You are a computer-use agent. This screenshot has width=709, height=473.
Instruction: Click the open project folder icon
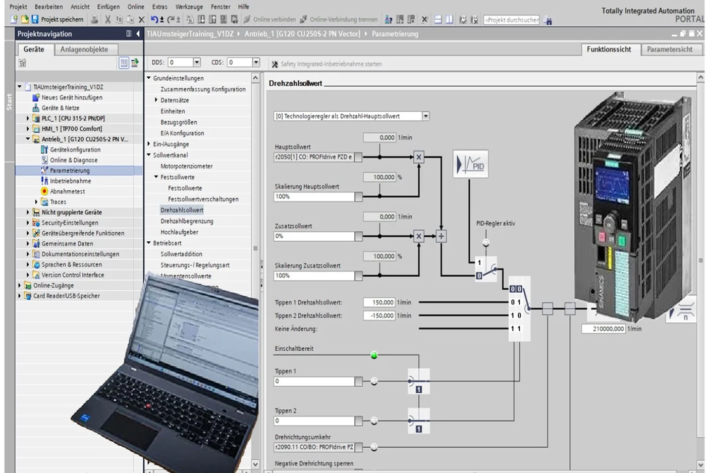(24, 19)
